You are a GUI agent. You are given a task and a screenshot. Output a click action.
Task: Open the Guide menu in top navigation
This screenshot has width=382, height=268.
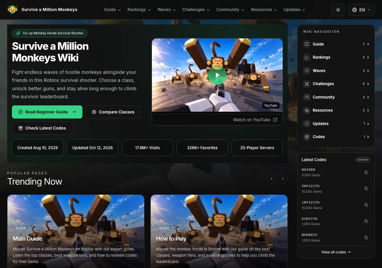click(x=113, y=10)
